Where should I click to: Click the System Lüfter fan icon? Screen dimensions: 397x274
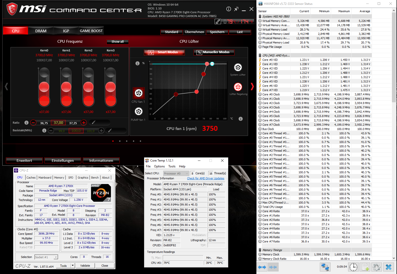click(238, 67)
